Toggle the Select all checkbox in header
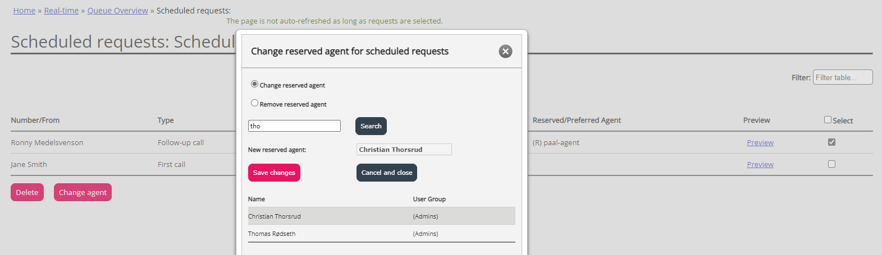882x255 pixels. [828, 120]
